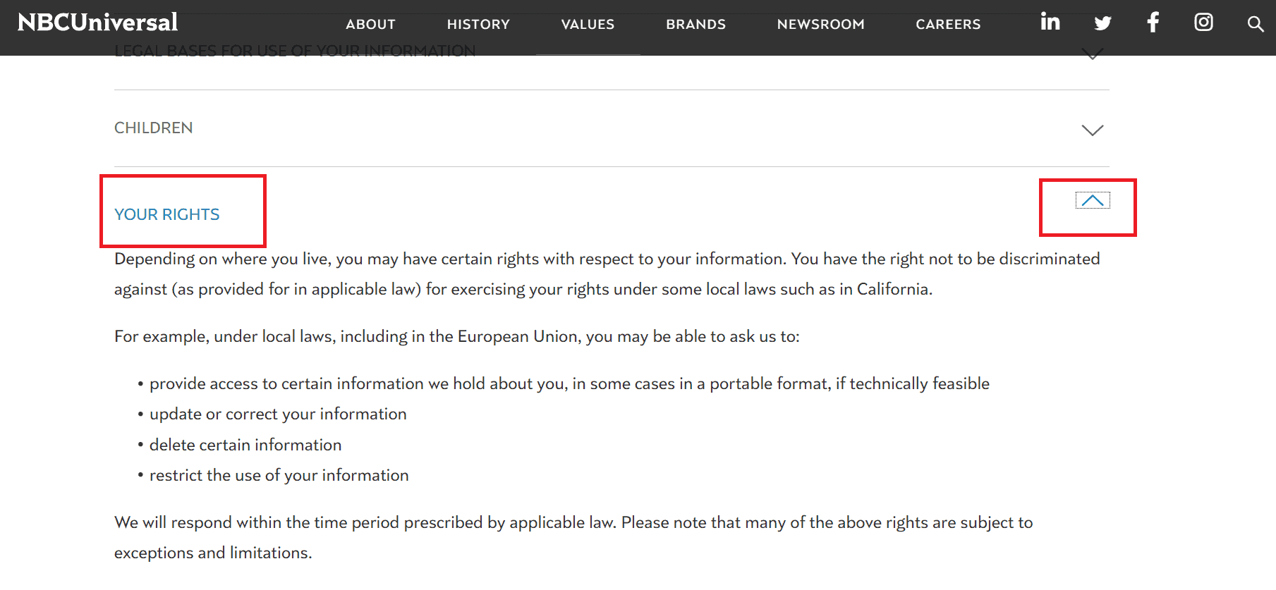Viewport: 1276px width, 590px height.
Task: Click text 'delete certain information'
Action: coord(245,445)
